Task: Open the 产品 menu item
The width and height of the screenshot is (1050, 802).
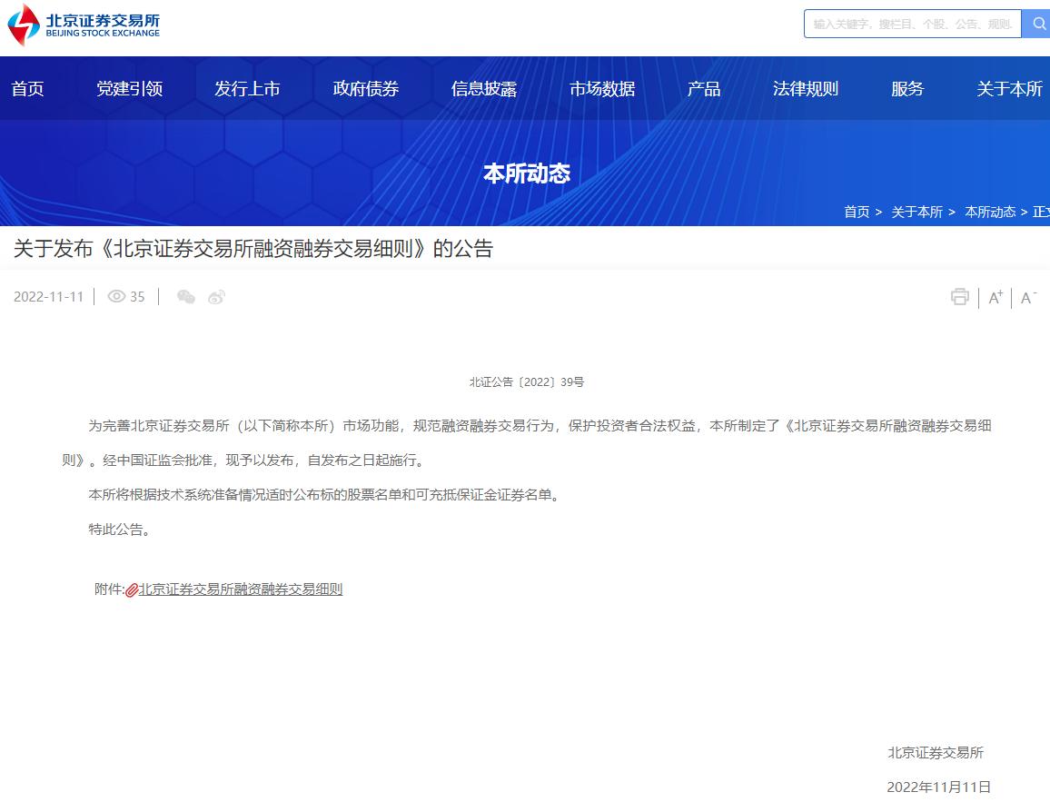Action: point(704,89)
